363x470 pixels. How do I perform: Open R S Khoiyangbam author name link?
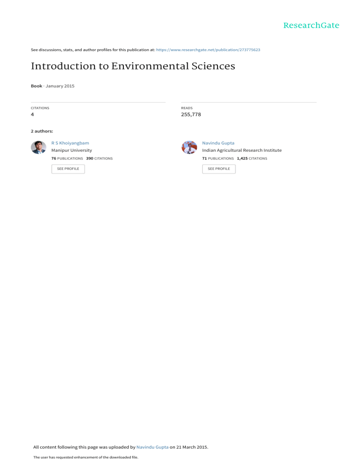pyautogui.click(x=70, y=143)
